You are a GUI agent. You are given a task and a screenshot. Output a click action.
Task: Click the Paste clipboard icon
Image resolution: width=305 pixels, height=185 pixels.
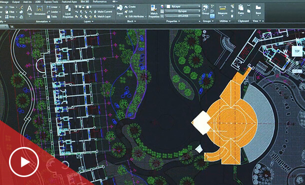click(241, 9)
